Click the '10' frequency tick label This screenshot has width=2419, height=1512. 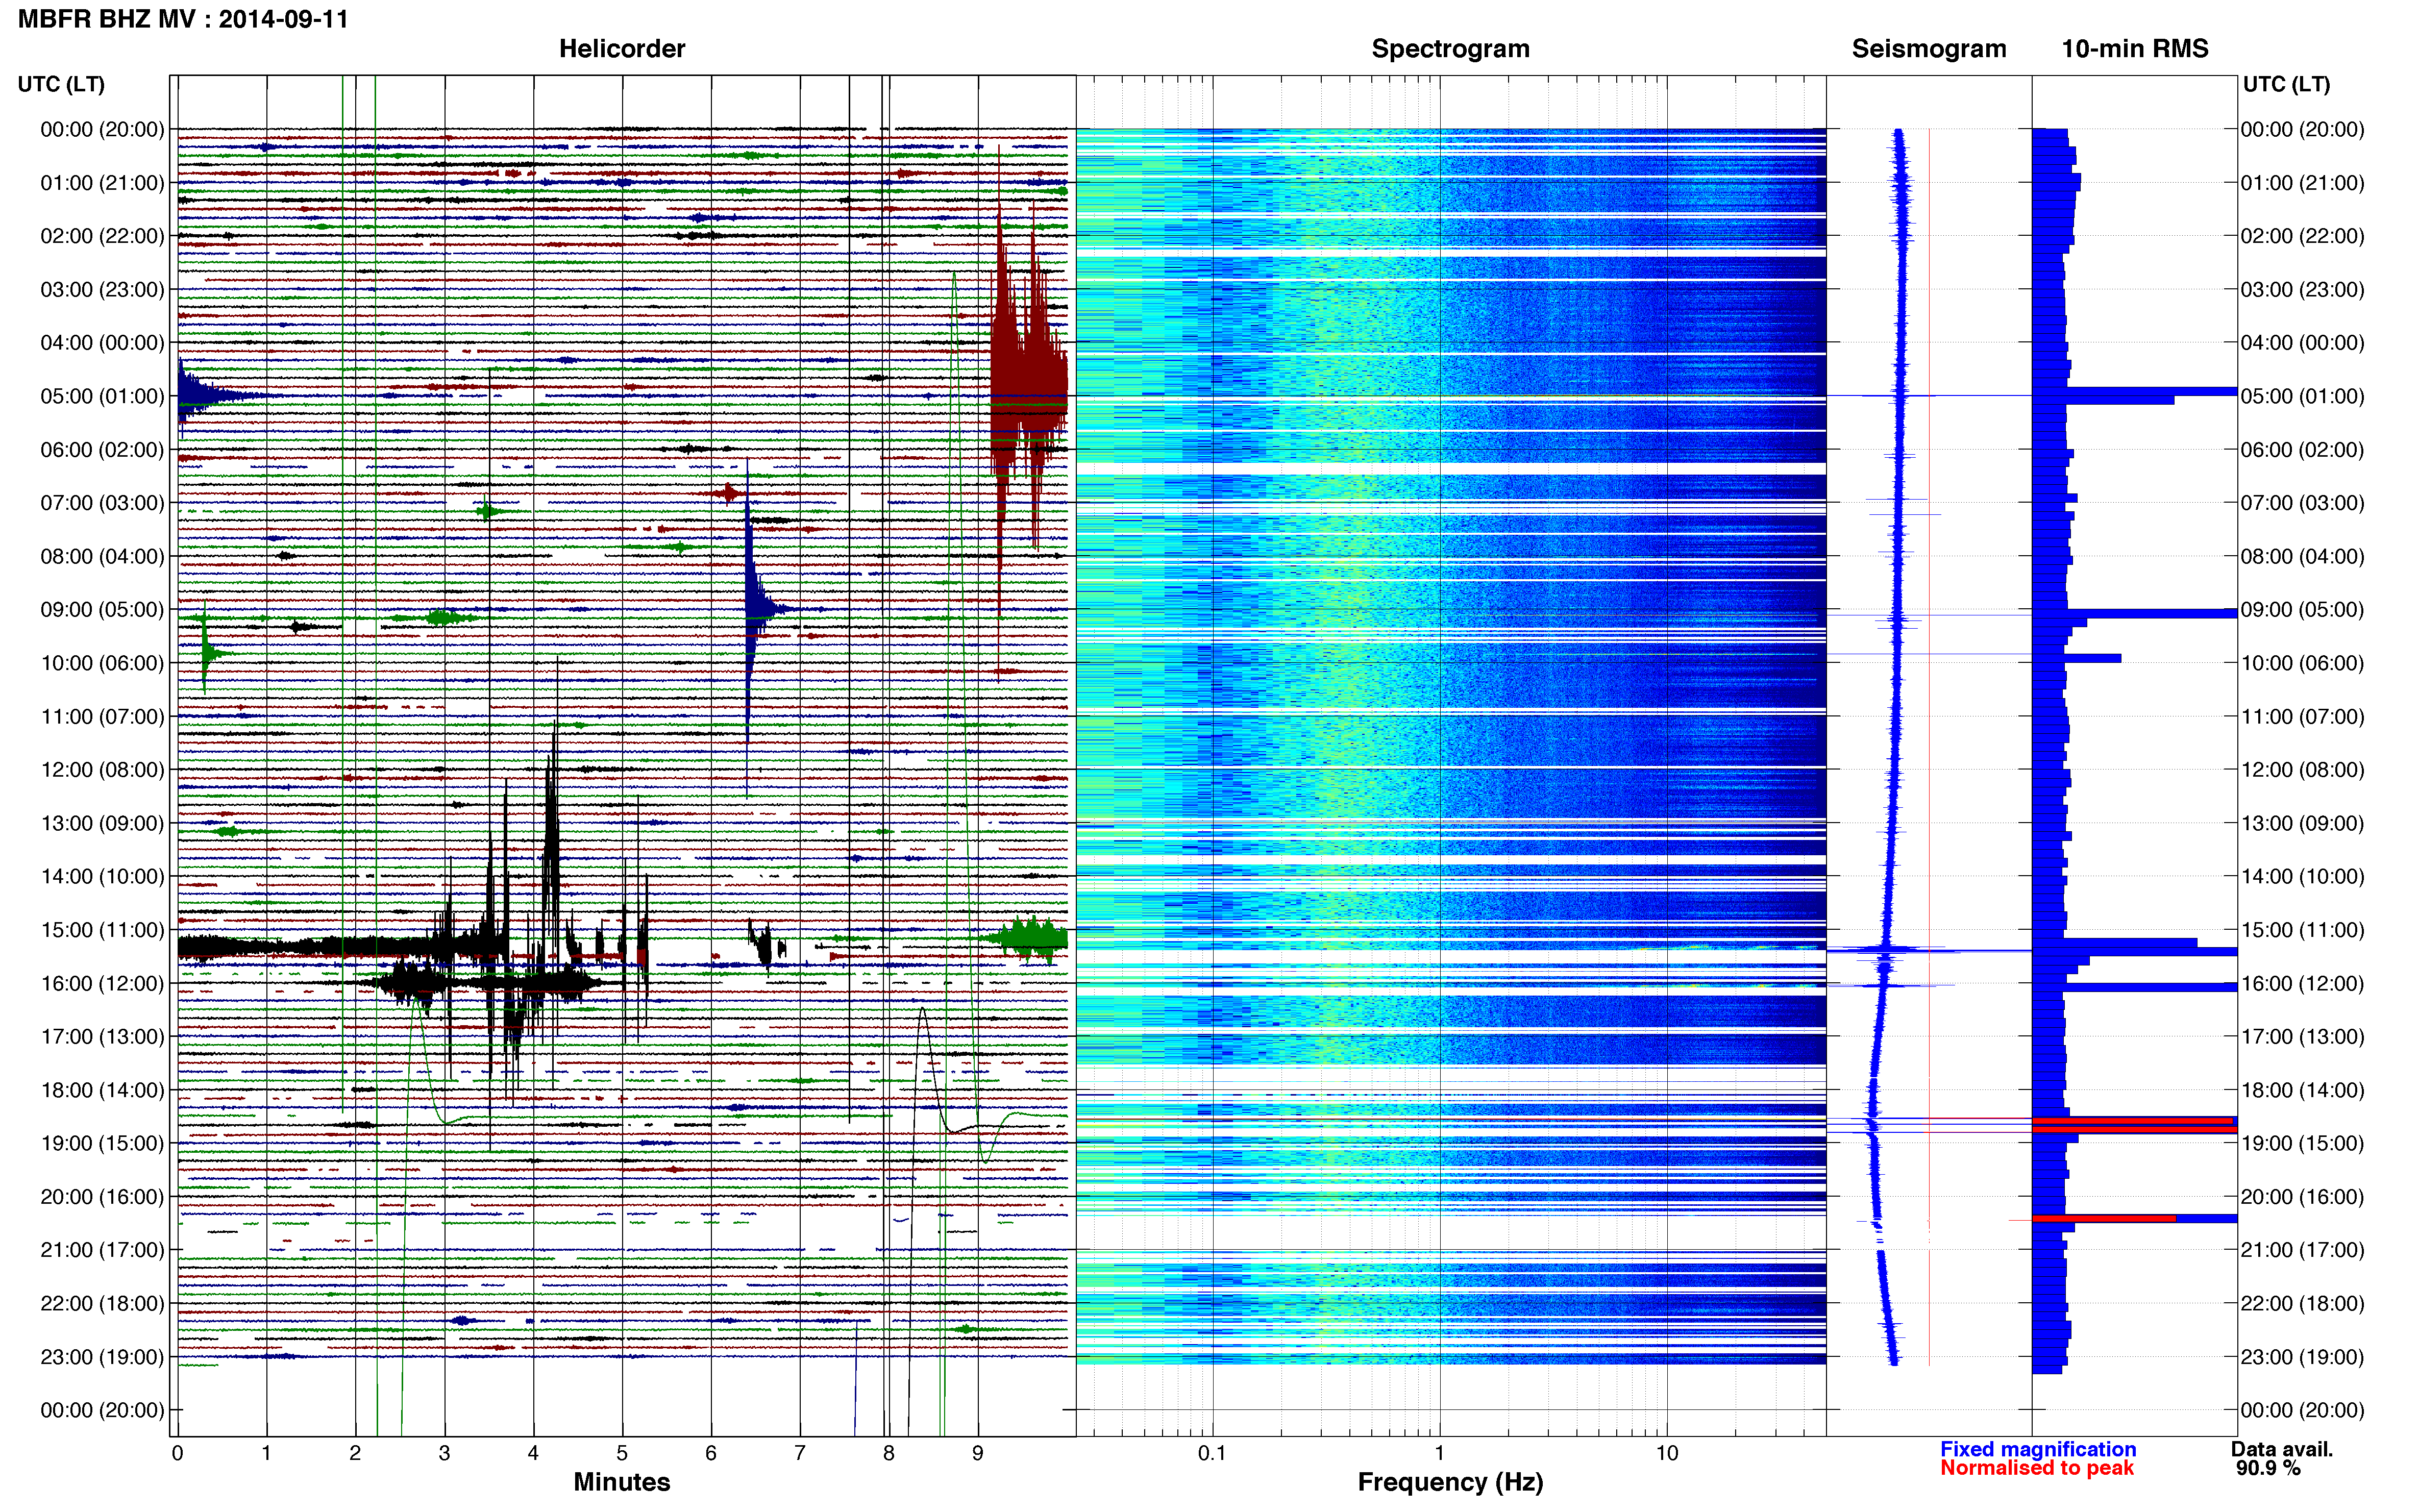(x=1666, y=1453)
